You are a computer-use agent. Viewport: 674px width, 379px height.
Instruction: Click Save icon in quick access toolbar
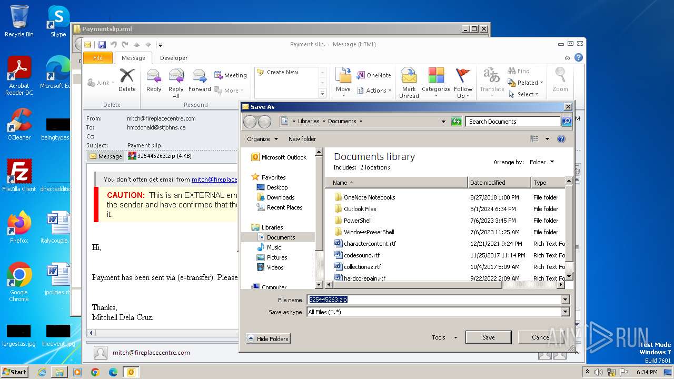point(102,45)
